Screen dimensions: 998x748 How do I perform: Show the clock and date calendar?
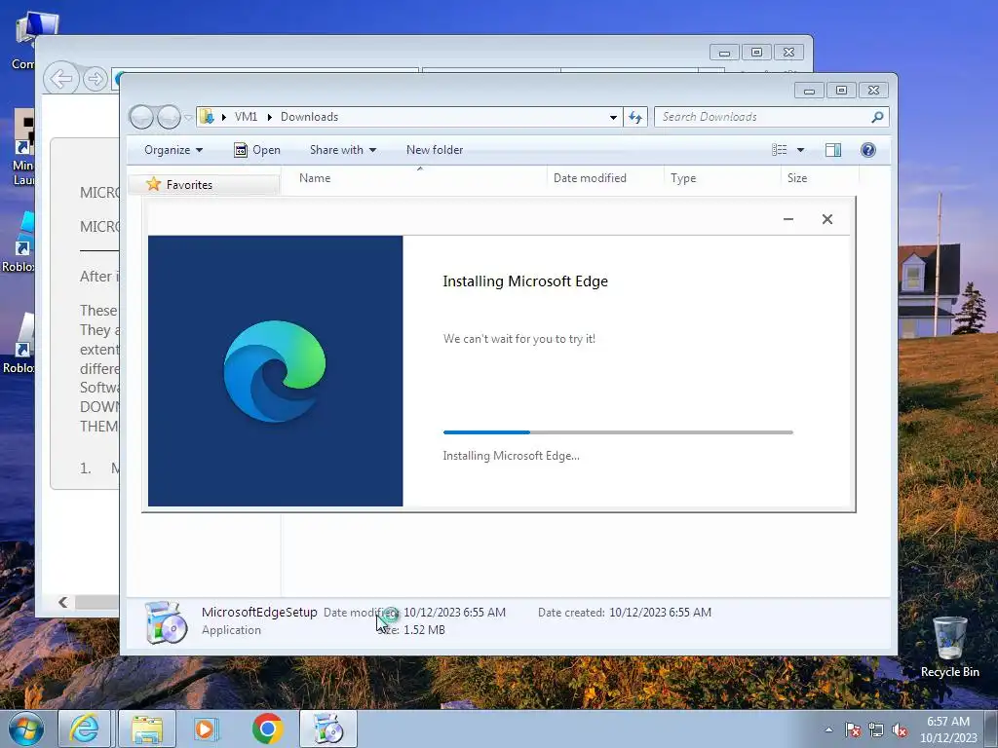pyautogui.click(x=948, y=729)
